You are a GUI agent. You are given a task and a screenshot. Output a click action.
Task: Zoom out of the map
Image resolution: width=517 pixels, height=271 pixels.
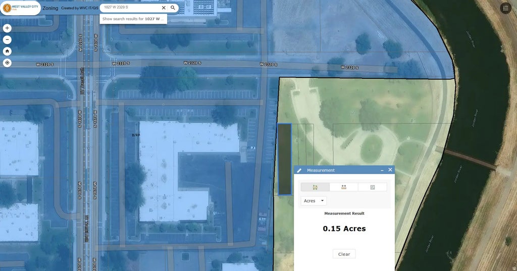click(x=7, y=40)
